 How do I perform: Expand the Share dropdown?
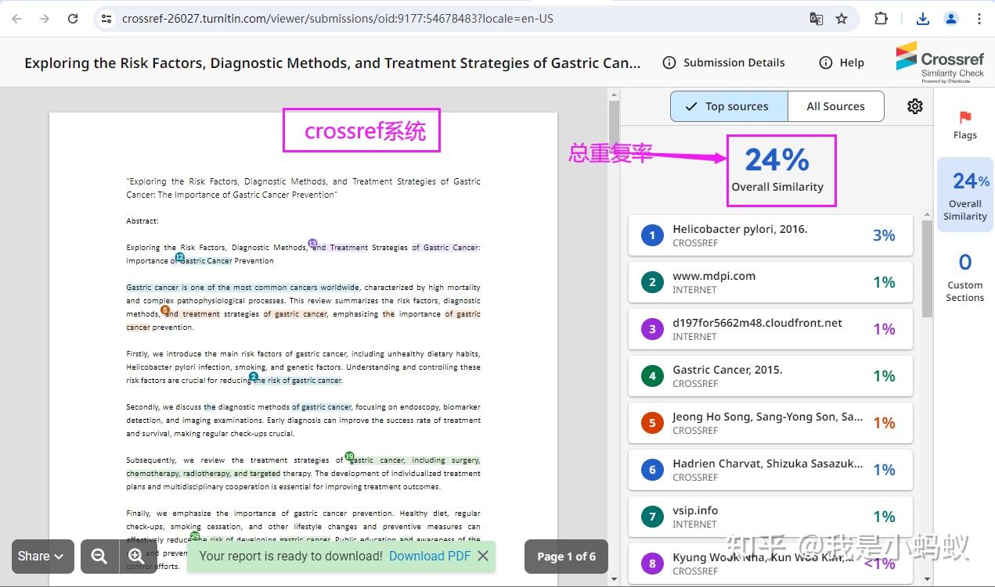[x=43, y=556]
